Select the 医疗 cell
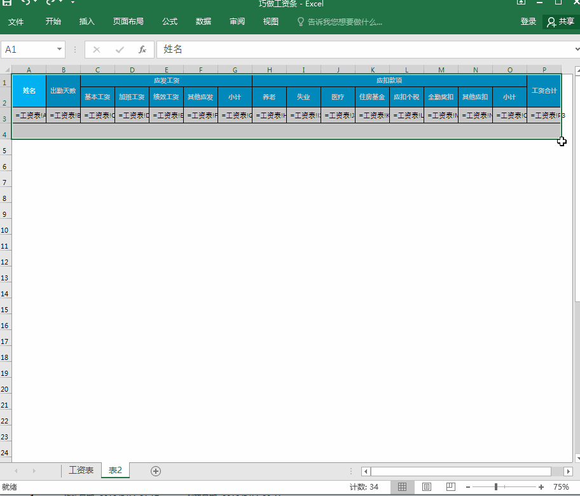The width and height of the screenshot is (580, 496). click(338, 97)
